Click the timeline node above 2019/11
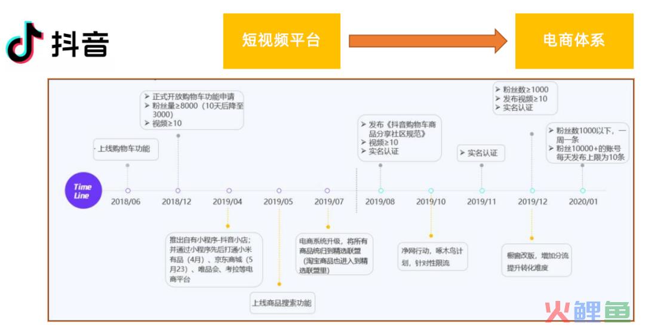Viewport: 645px width, 326px height. 482,190
